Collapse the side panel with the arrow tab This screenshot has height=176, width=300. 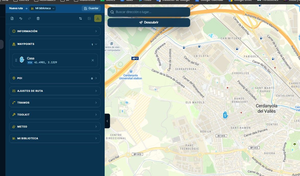pyautogui.click(x=107, y=121)
